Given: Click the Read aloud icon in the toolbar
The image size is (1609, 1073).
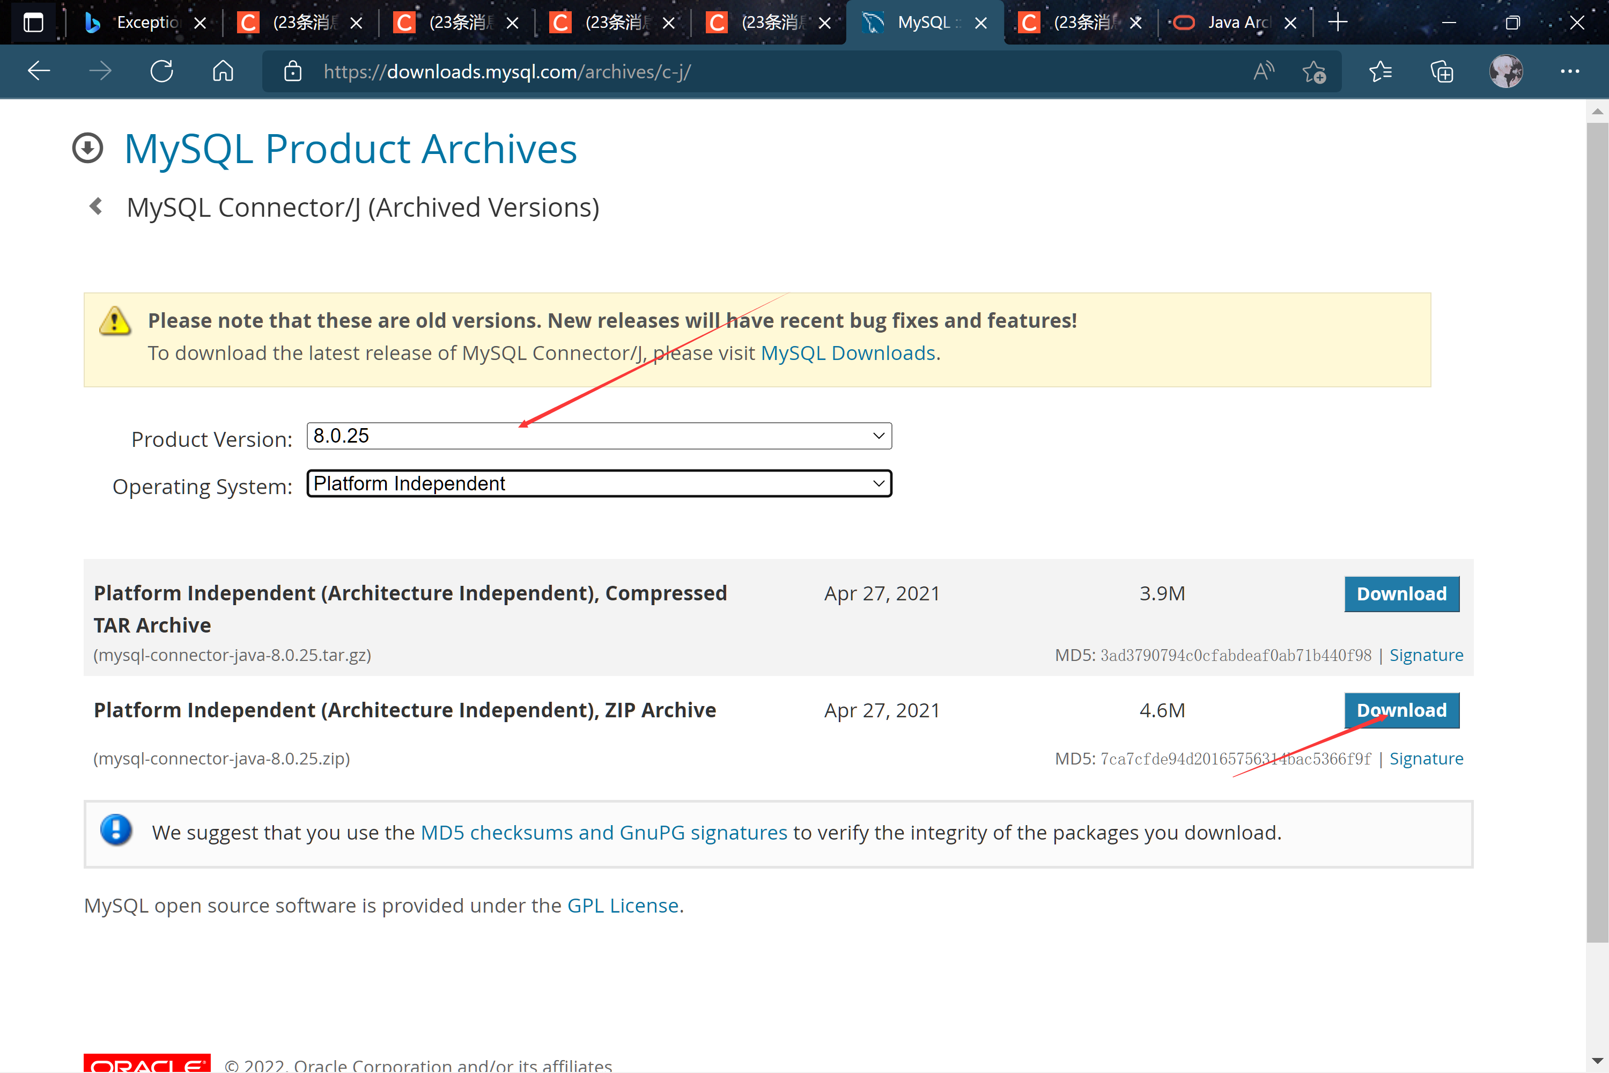Looking at the screenshot, I should tap(1263, 71).
